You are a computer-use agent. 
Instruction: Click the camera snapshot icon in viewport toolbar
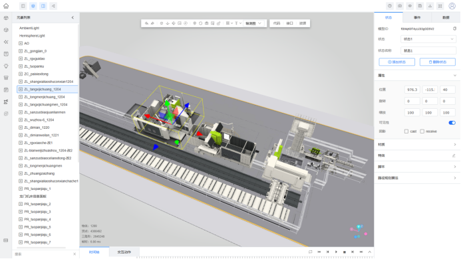pos(207,23)
